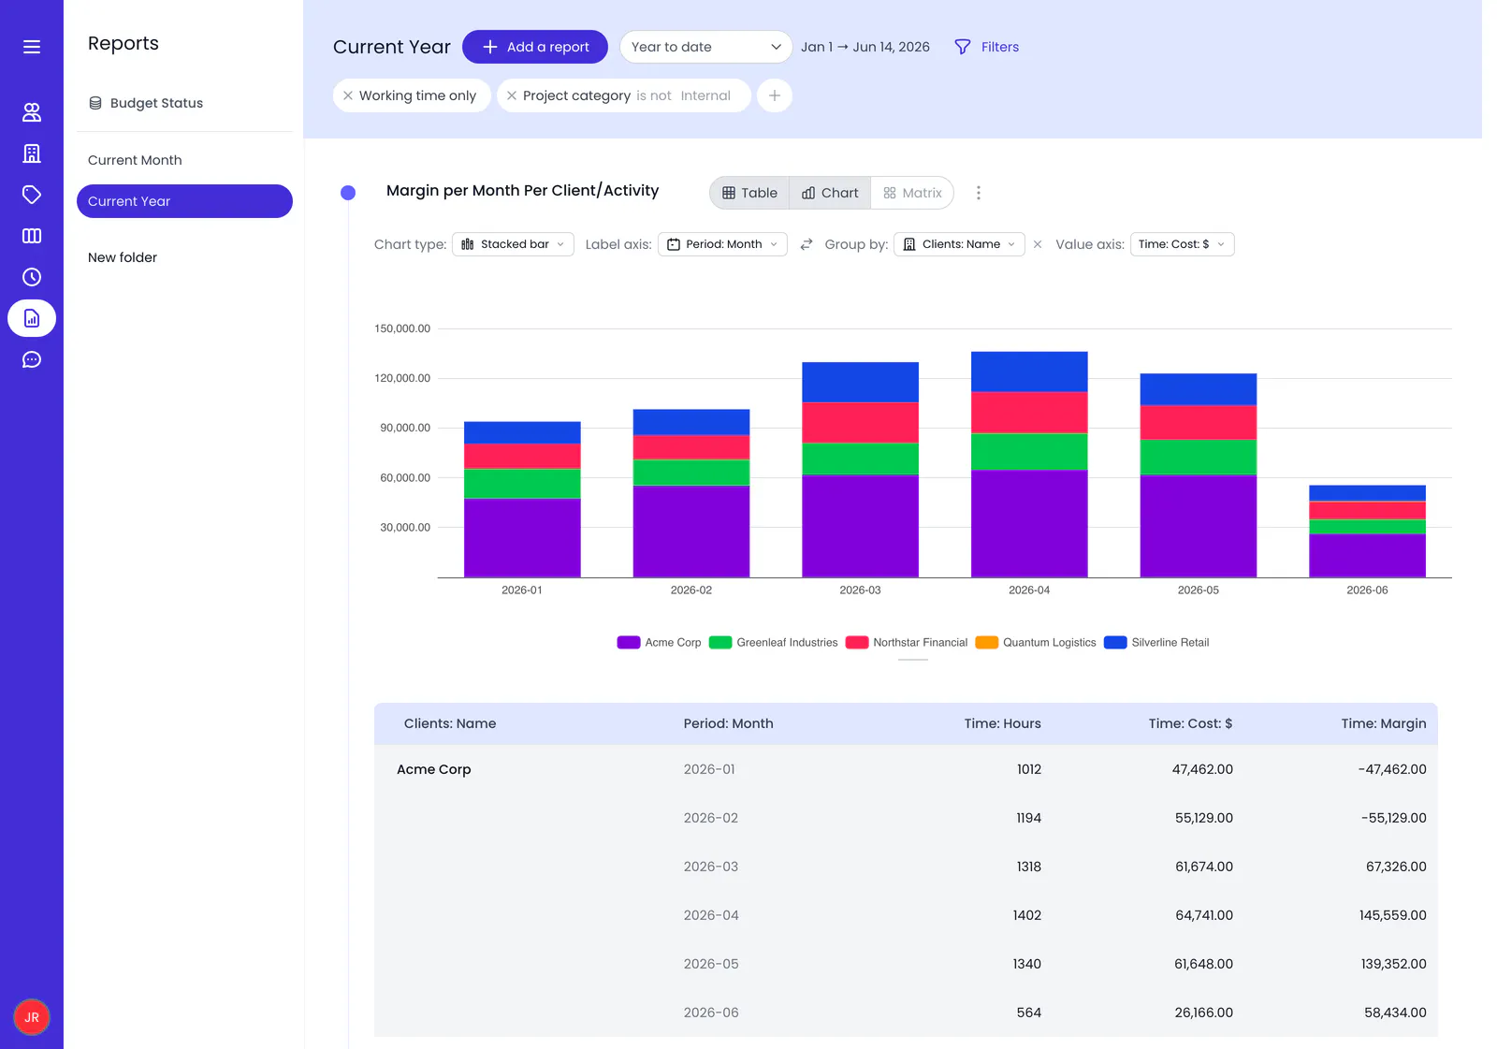Click the 2026-04 purple Acme Corp bar

(x=1029, y=524)
